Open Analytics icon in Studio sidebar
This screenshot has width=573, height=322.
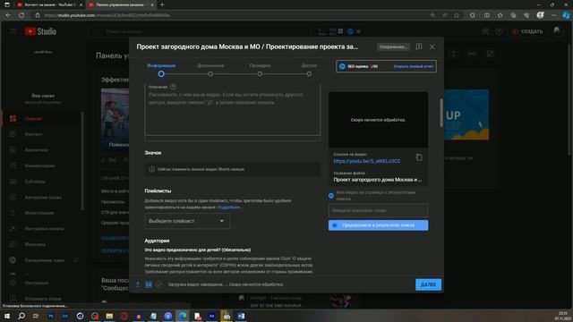point(13,149)
